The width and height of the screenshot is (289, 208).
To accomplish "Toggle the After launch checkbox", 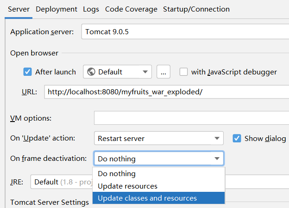I will [27, 72].
